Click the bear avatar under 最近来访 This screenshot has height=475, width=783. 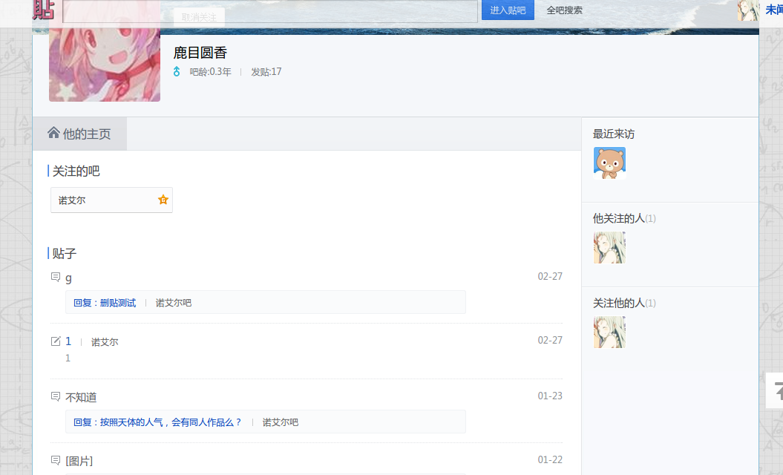[x=609, y=163]
